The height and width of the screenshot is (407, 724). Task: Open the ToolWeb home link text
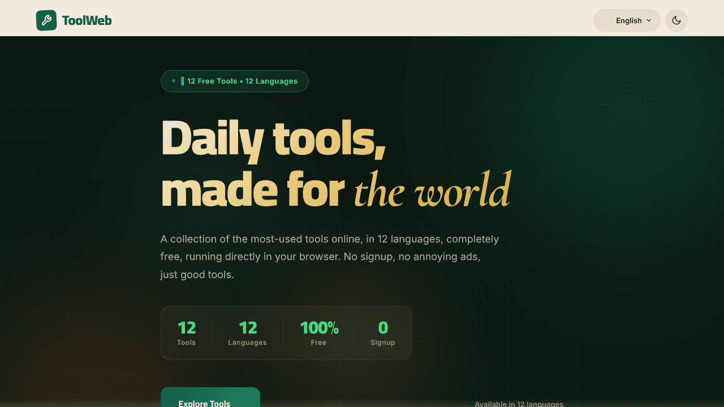click(87, 21)
